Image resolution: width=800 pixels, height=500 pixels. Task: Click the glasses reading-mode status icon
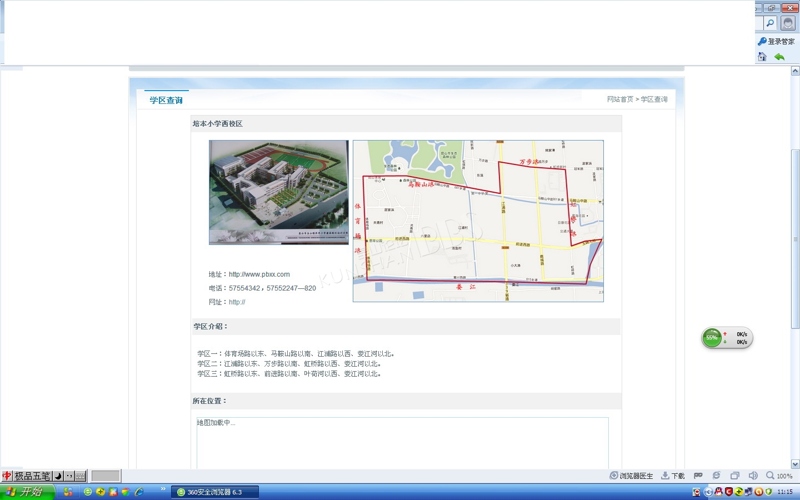click(698, 476)
